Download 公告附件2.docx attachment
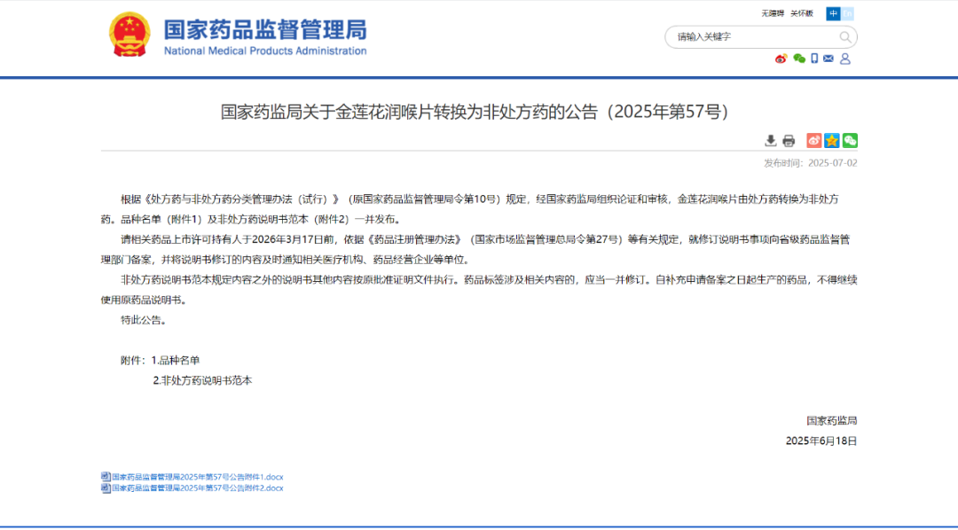958x530 pixels. (x=197, y=487)
